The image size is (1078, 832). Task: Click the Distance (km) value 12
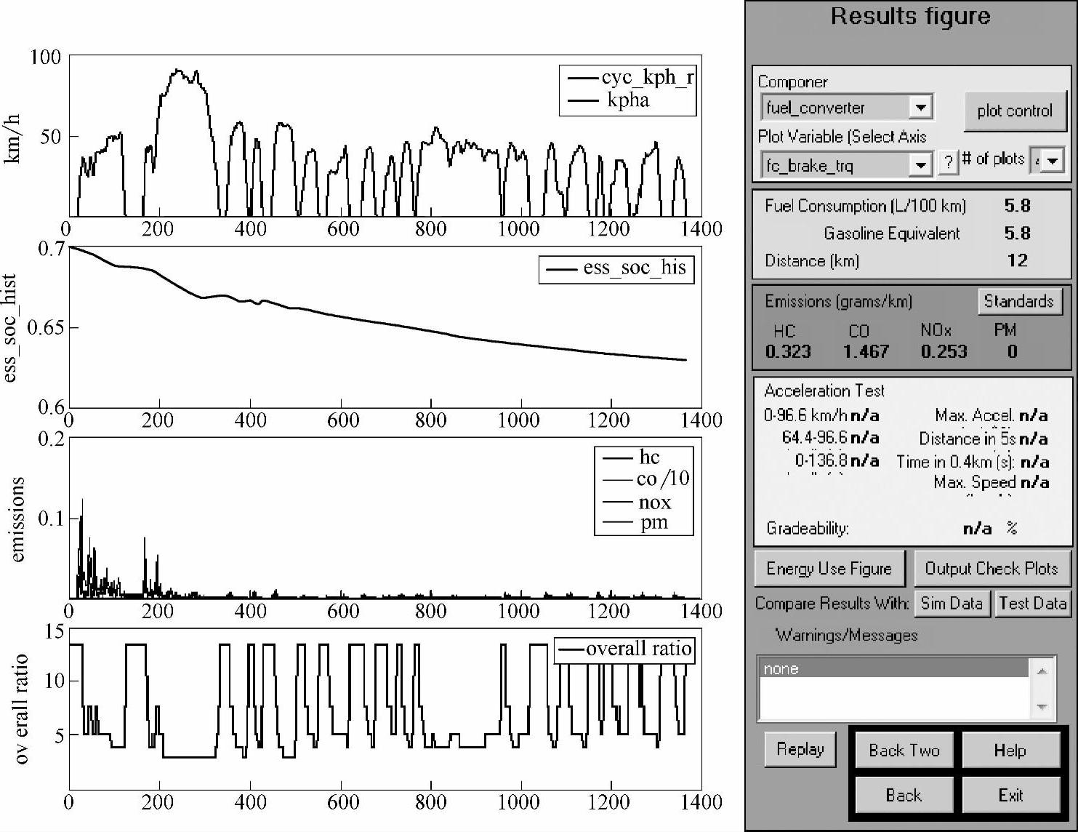1018,260
